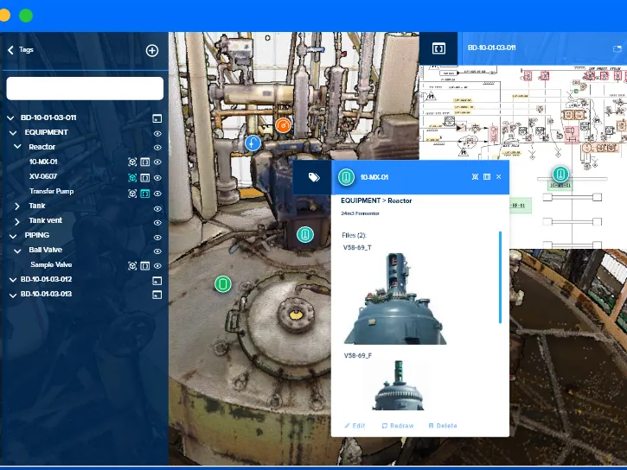The height and width of the screenshot is (470, 627).
Task: Delete the 10-MX-01 tag
Action: (443, 426)
